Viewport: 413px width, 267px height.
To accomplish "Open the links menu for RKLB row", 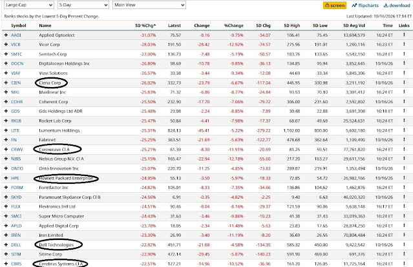I will (x=404, y=121).
